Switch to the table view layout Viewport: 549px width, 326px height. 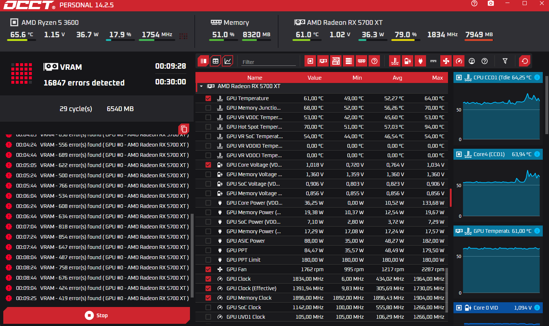click(216, 61)
